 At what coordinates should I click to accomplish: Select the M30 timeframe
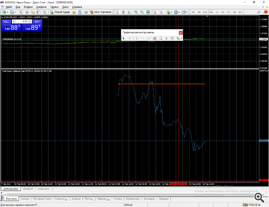(211, 12)
